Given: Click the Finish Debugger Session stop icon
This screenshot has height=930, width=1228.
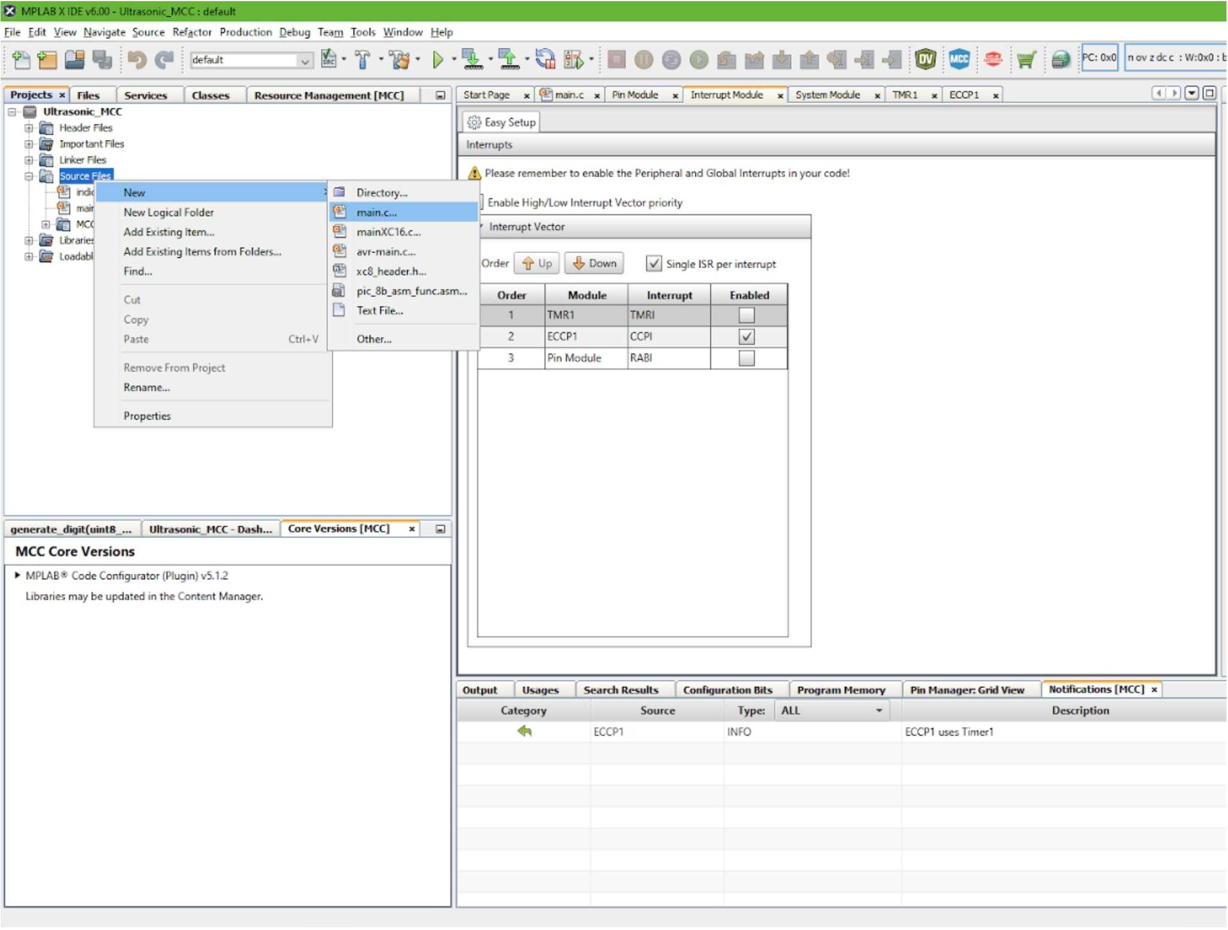Looking at the screenshot, I should point(616,59).
